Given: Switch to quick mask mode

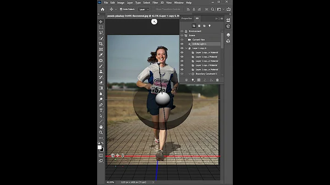Looking at the screenshot, I should click(101, 155).
